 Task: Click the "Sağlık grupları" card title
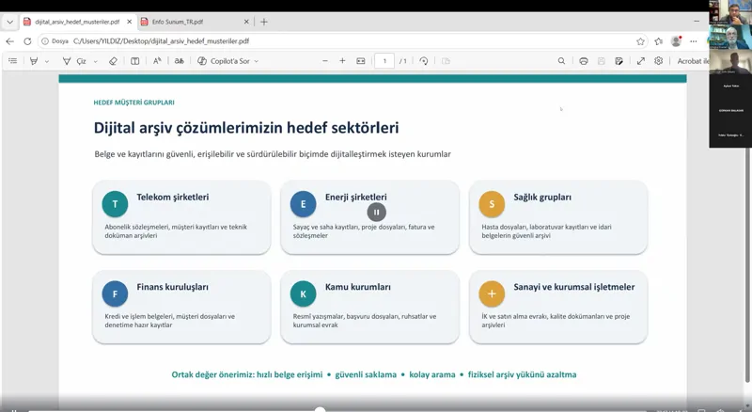(x=542, y=198)
